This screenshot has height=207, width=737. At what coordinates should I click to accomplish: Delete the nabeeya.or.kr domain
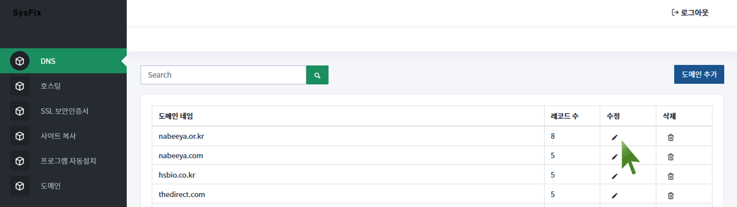[x=670, y=137]
